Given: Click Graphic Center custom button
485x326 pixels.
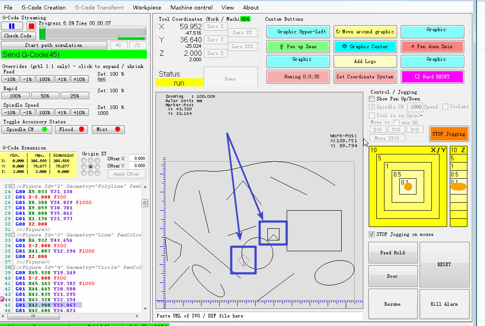Looking at the screenshot, I should coord(366,46).
